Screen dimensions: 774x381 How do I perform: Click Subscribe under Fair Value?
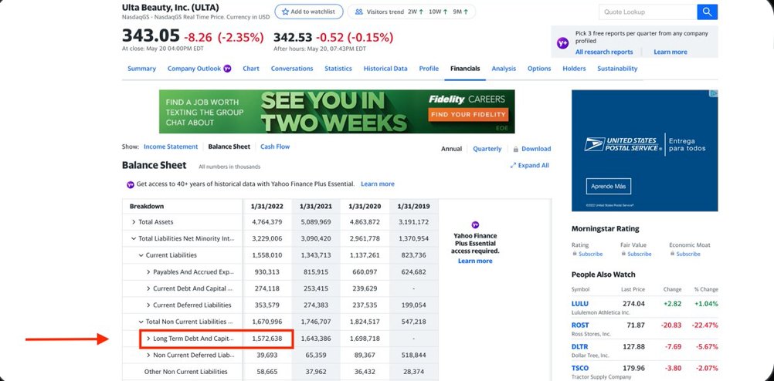coord(640,255)
